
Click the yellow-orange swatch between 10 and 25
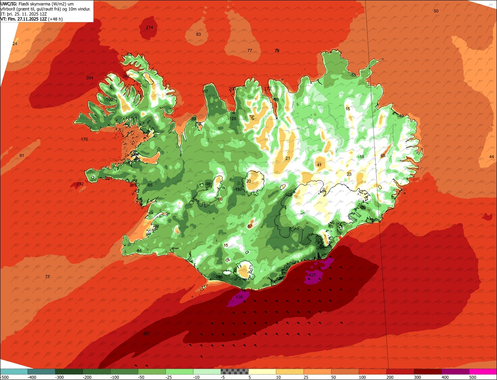290,371
